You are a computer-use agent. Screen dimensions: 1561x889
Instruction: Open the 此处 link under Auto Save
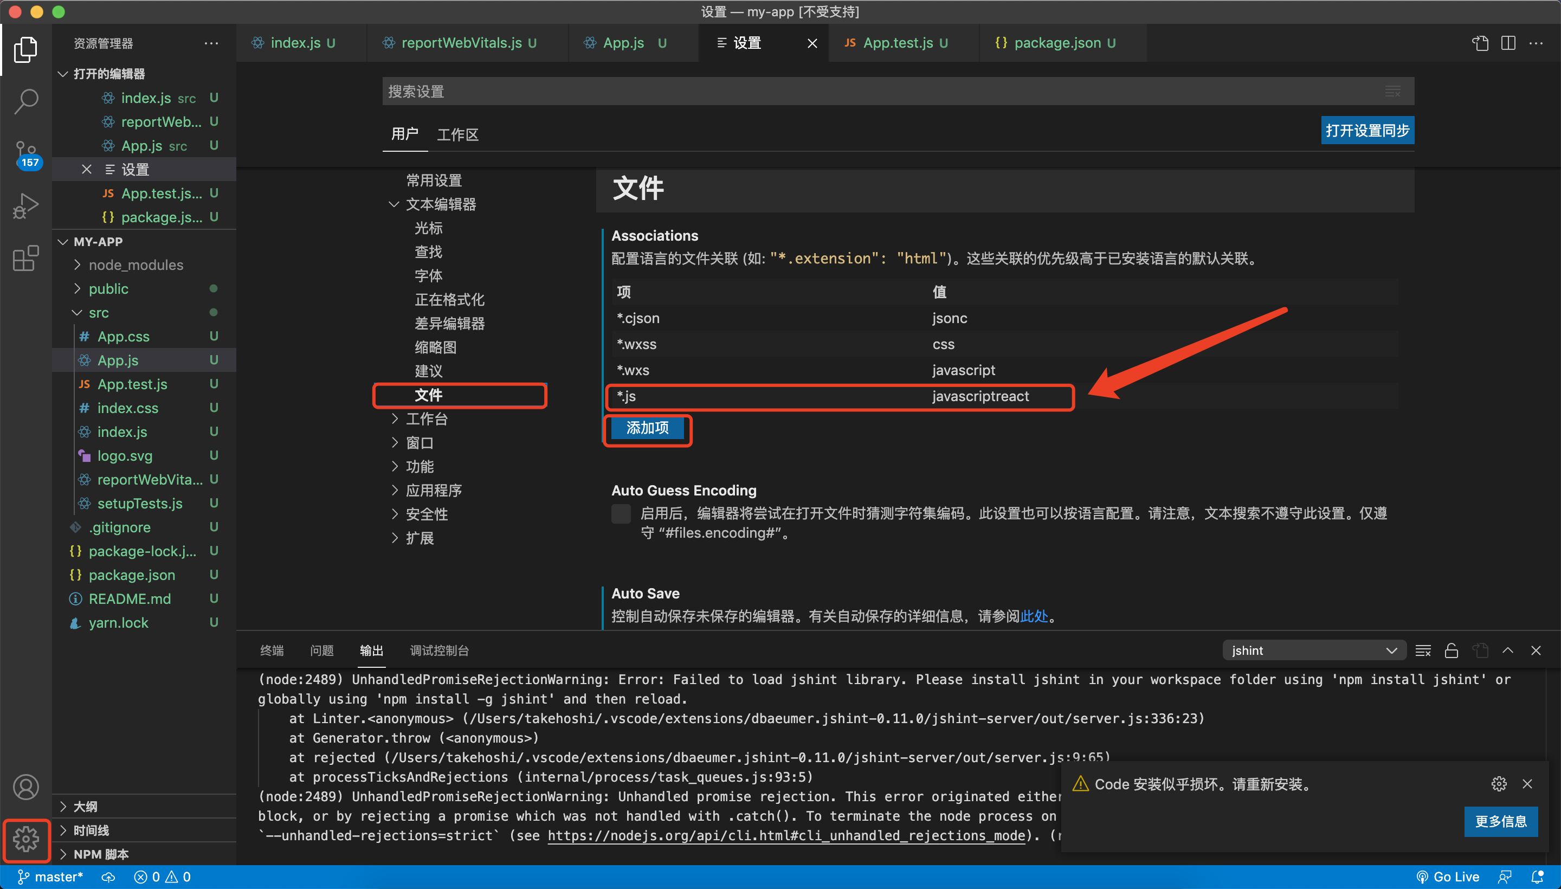(1034, 616)
